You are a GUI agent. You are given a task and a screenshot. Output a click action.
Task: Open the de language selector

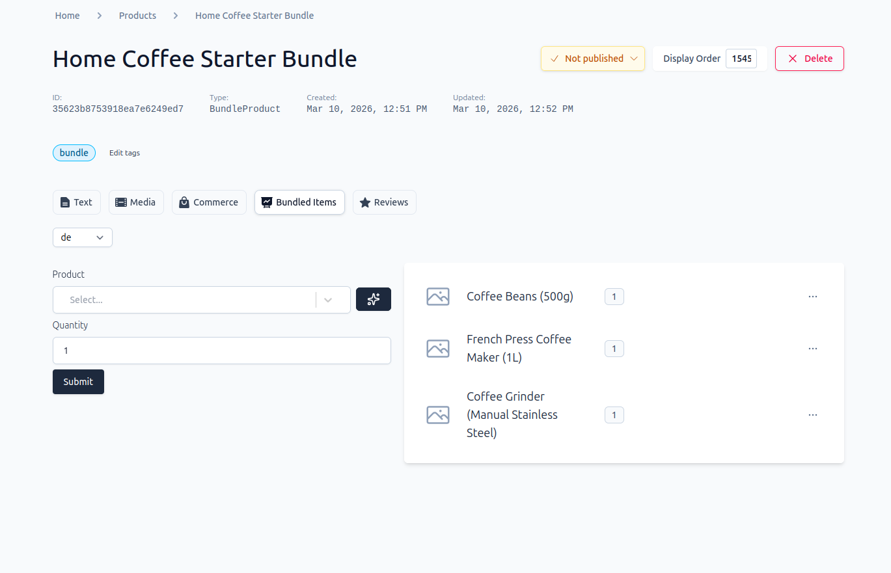click(83, 237)
